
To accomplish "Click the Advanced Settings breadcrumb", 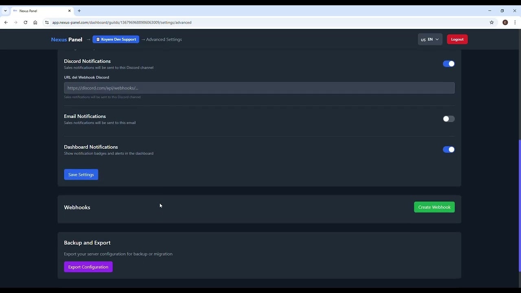I will [165, 39].
